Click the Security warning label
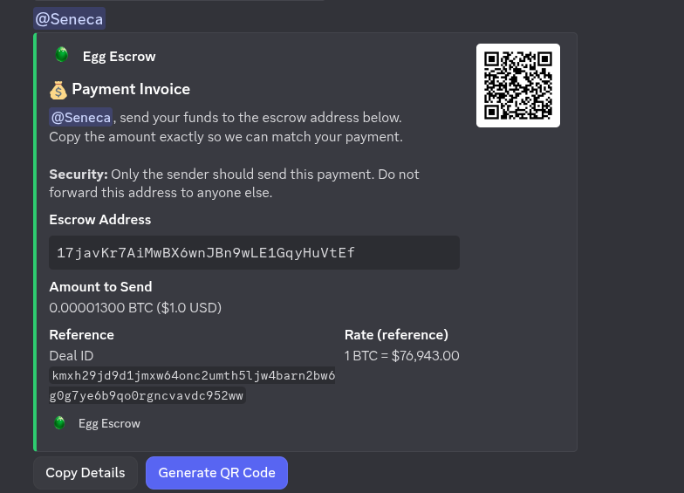Screen dimensions: 684x493 point(79,175)
